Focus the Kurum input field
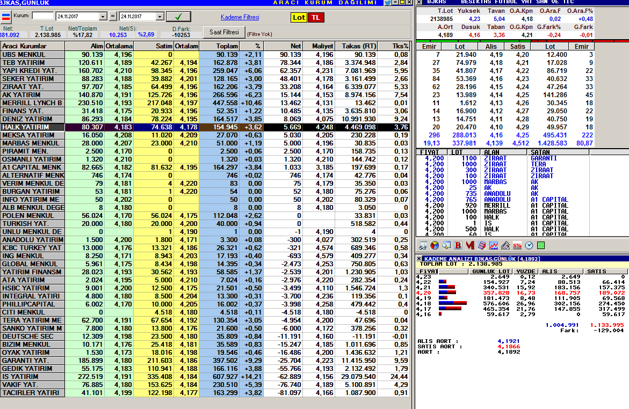 pos(43,16)
